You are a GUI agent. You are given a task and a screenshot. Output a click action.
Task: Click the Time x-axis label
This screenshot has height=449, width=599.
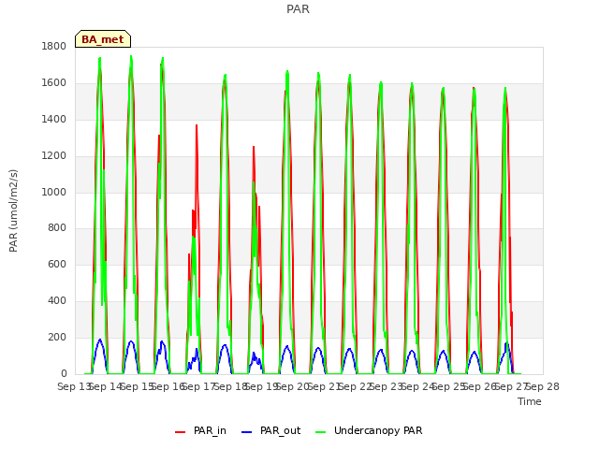(x=530, y=401)
